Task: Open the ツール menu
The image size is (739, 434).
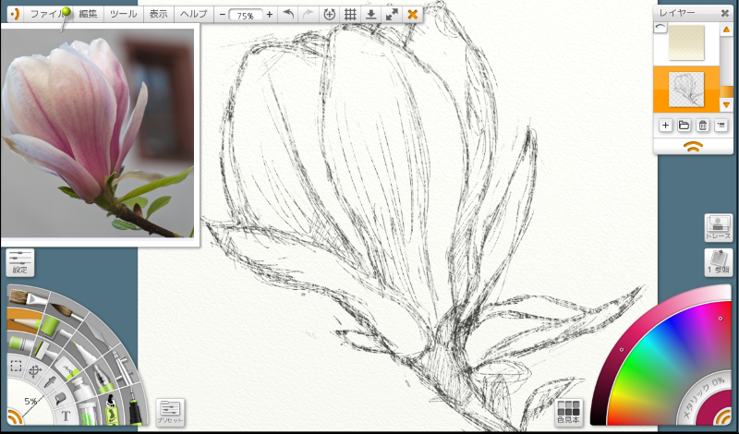Action: click(x=123, y=15)
